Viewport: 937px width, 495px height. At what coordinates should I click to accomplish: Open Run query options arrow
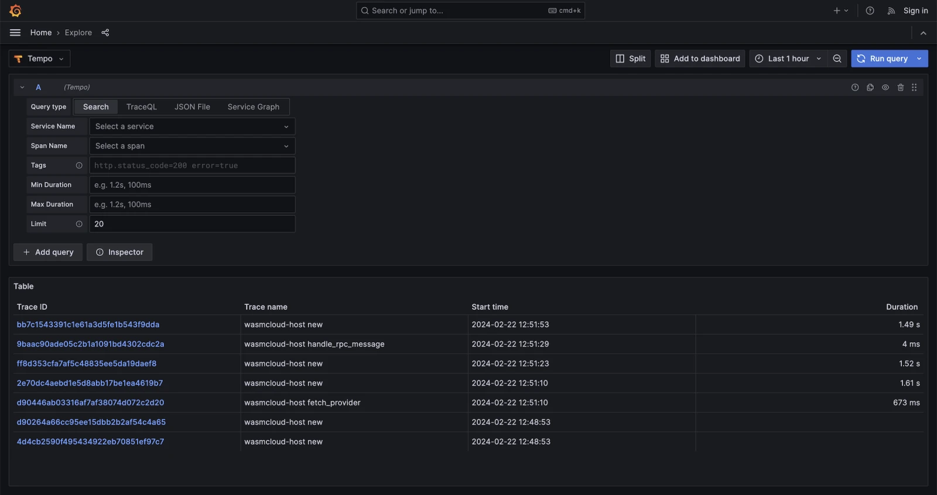[919, 59]
